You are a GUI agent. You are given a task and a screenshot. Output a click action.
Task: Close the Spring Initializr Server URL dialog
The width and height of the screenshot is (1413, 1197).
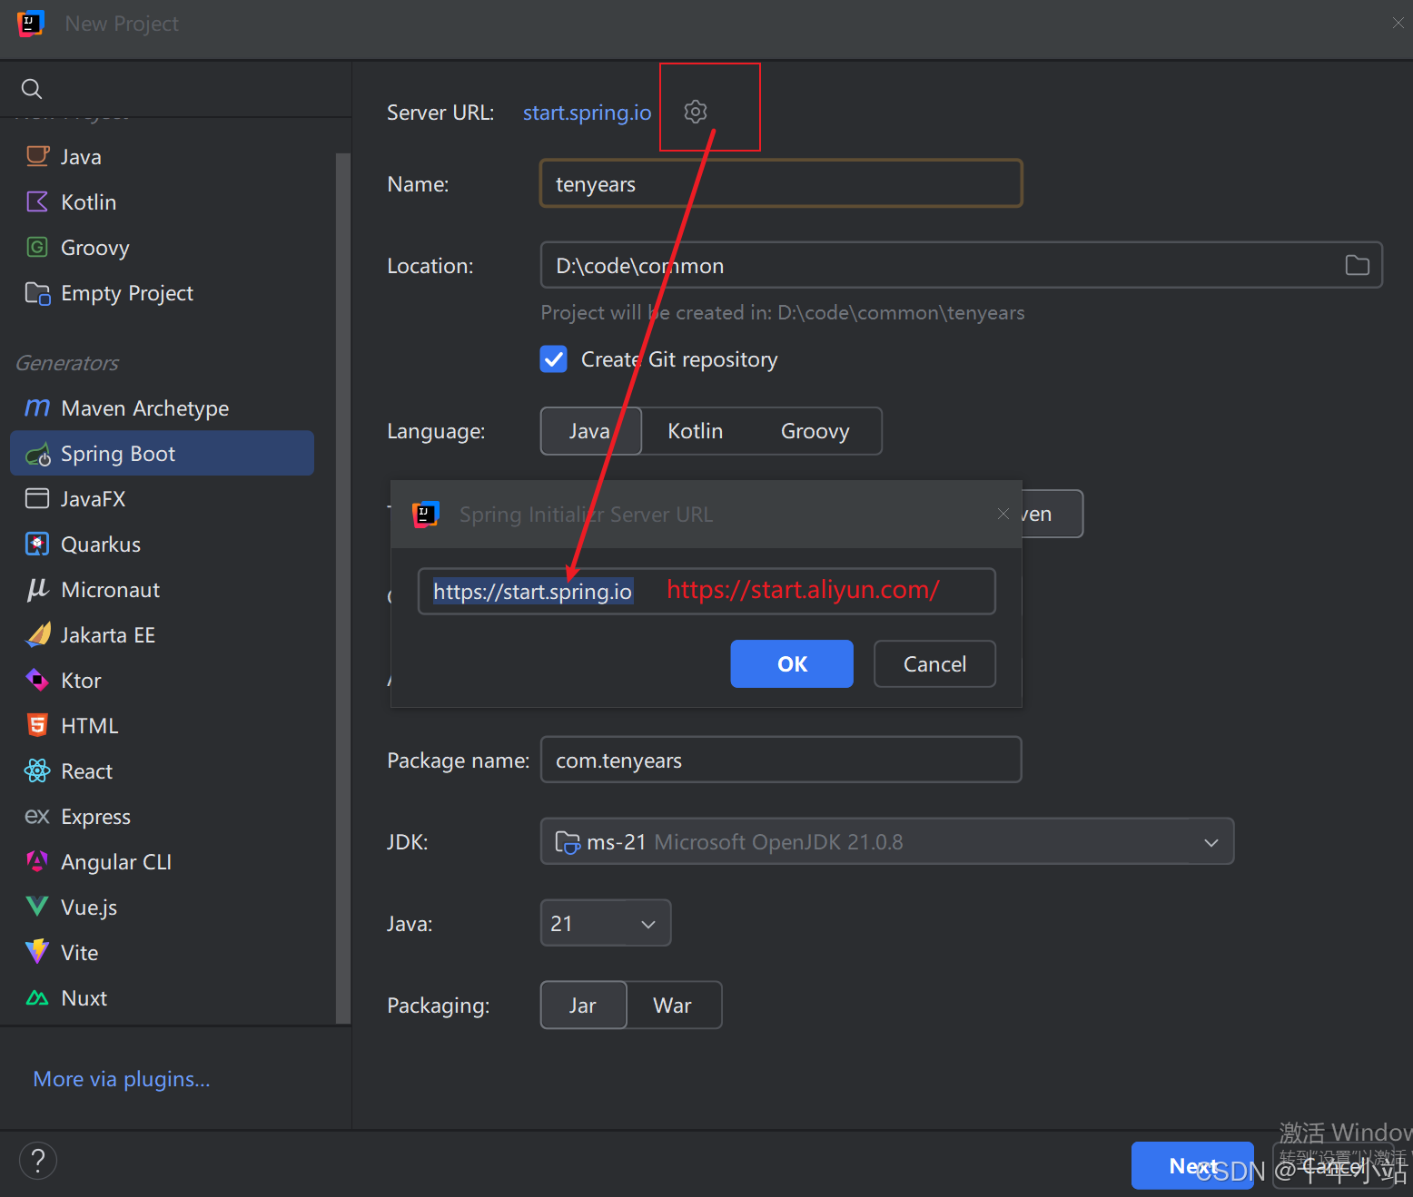[x=1003, y=514]
